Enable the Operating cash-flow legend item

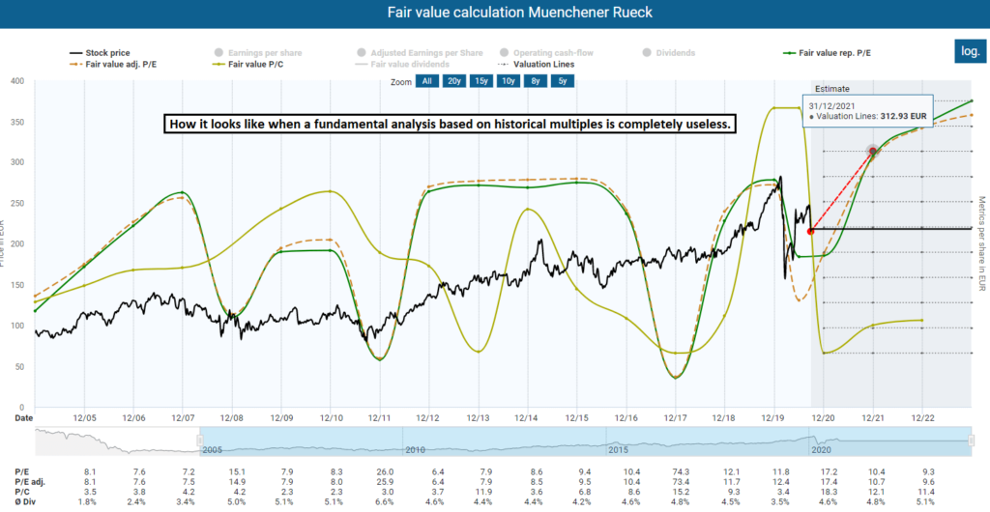[x=547, y=53]
